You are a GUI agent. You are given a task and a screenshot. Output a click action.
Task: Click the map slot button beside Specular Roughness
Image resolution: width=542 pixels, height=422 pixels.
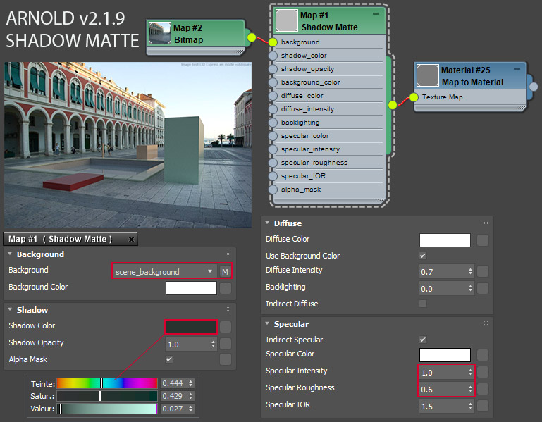click(482, 389)
